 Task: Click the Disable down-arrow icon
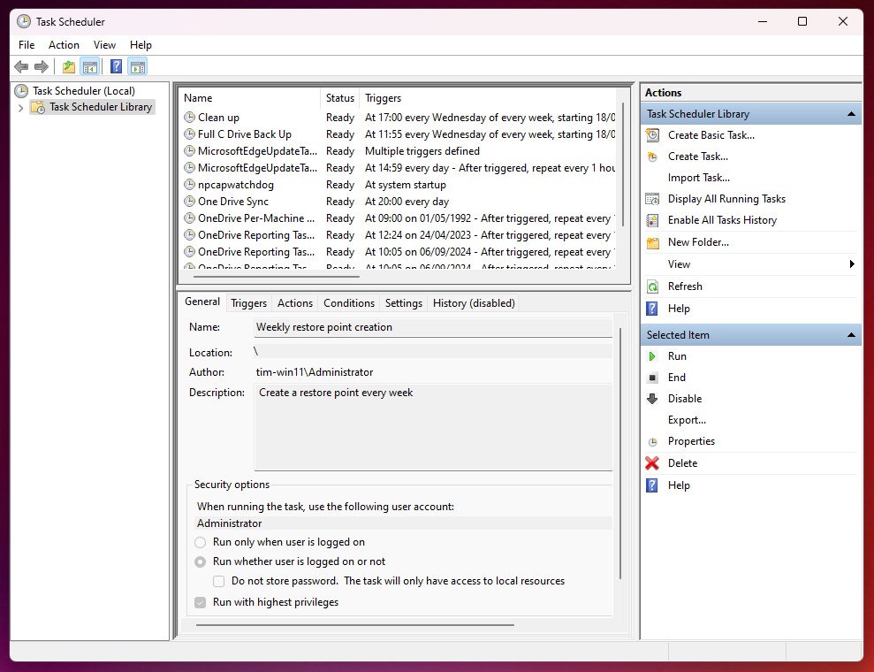pos(652,399)
